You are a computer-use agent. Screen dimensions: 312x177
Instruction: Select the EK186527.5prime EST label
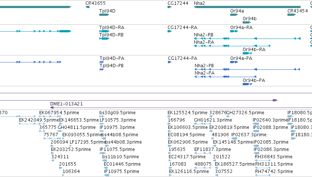(235, 164)
